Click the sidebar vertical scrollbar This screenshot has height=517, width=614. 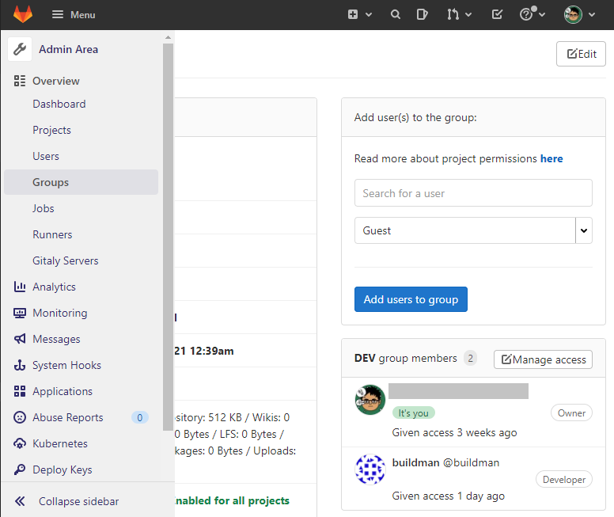[168, 238]
